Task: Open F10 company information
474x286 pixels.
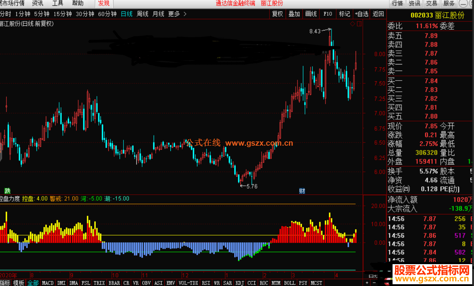Action: pyautogui.click(x=328, y=14)
